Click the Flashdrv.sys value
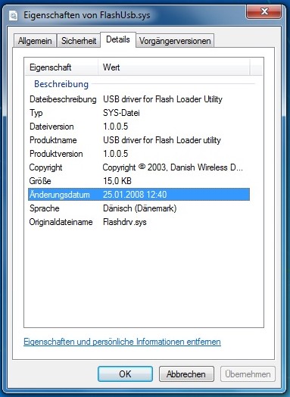290x397 pixels. [125, 222]
